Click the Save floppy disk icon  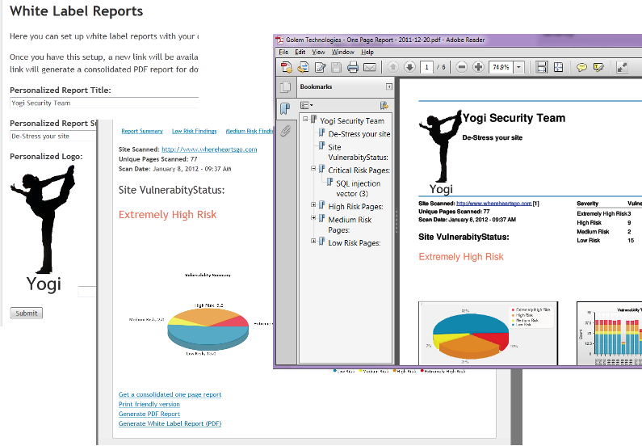[x=336, y=67]
